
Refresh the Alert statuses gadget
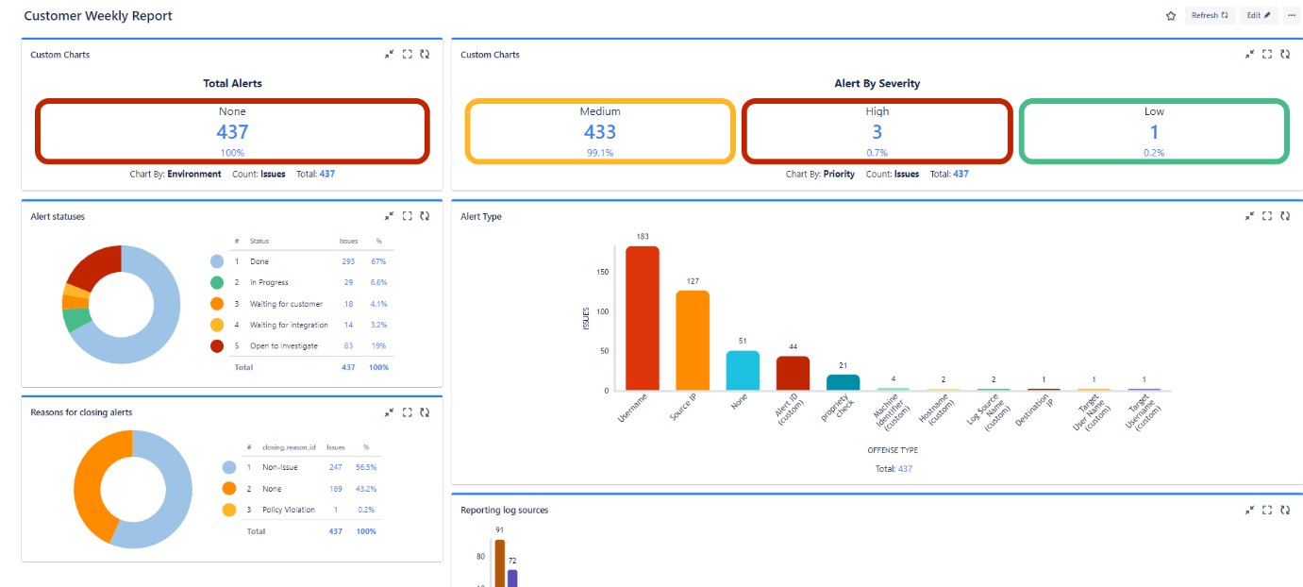coord(425,216)
